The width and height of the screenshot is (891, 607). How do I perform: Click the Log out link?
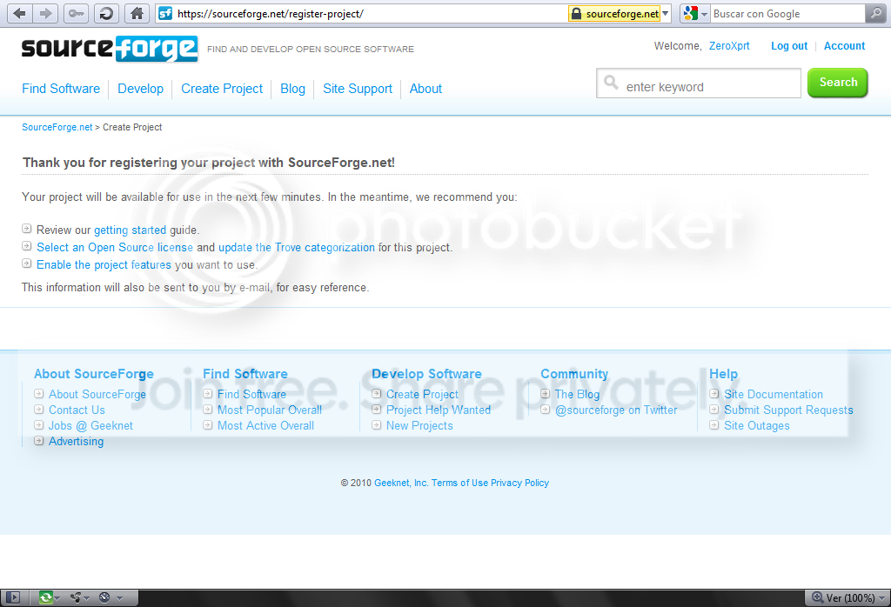[788, 46]
